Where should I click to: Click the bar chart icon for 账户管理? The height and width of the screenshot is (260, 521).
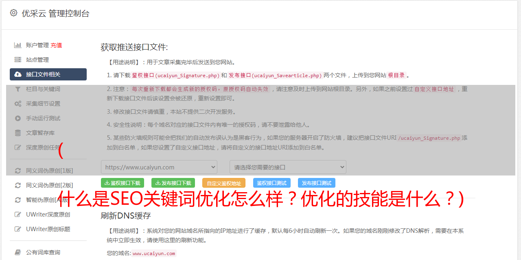(x=18, y=45)
